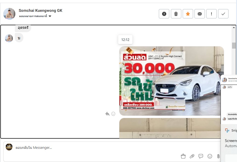Select the "บ" message bubble
This screenshot has width=237, height=162.
click(19, 38)
